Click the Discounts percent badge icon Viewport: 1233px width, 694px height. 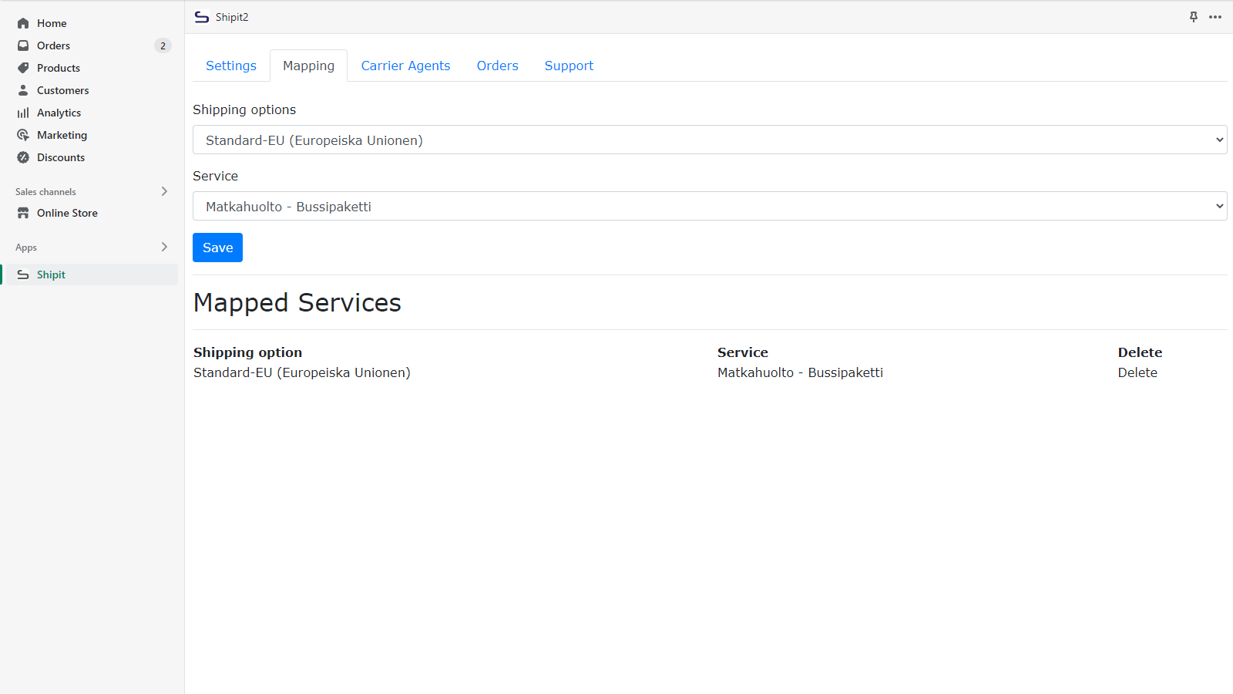23,157
